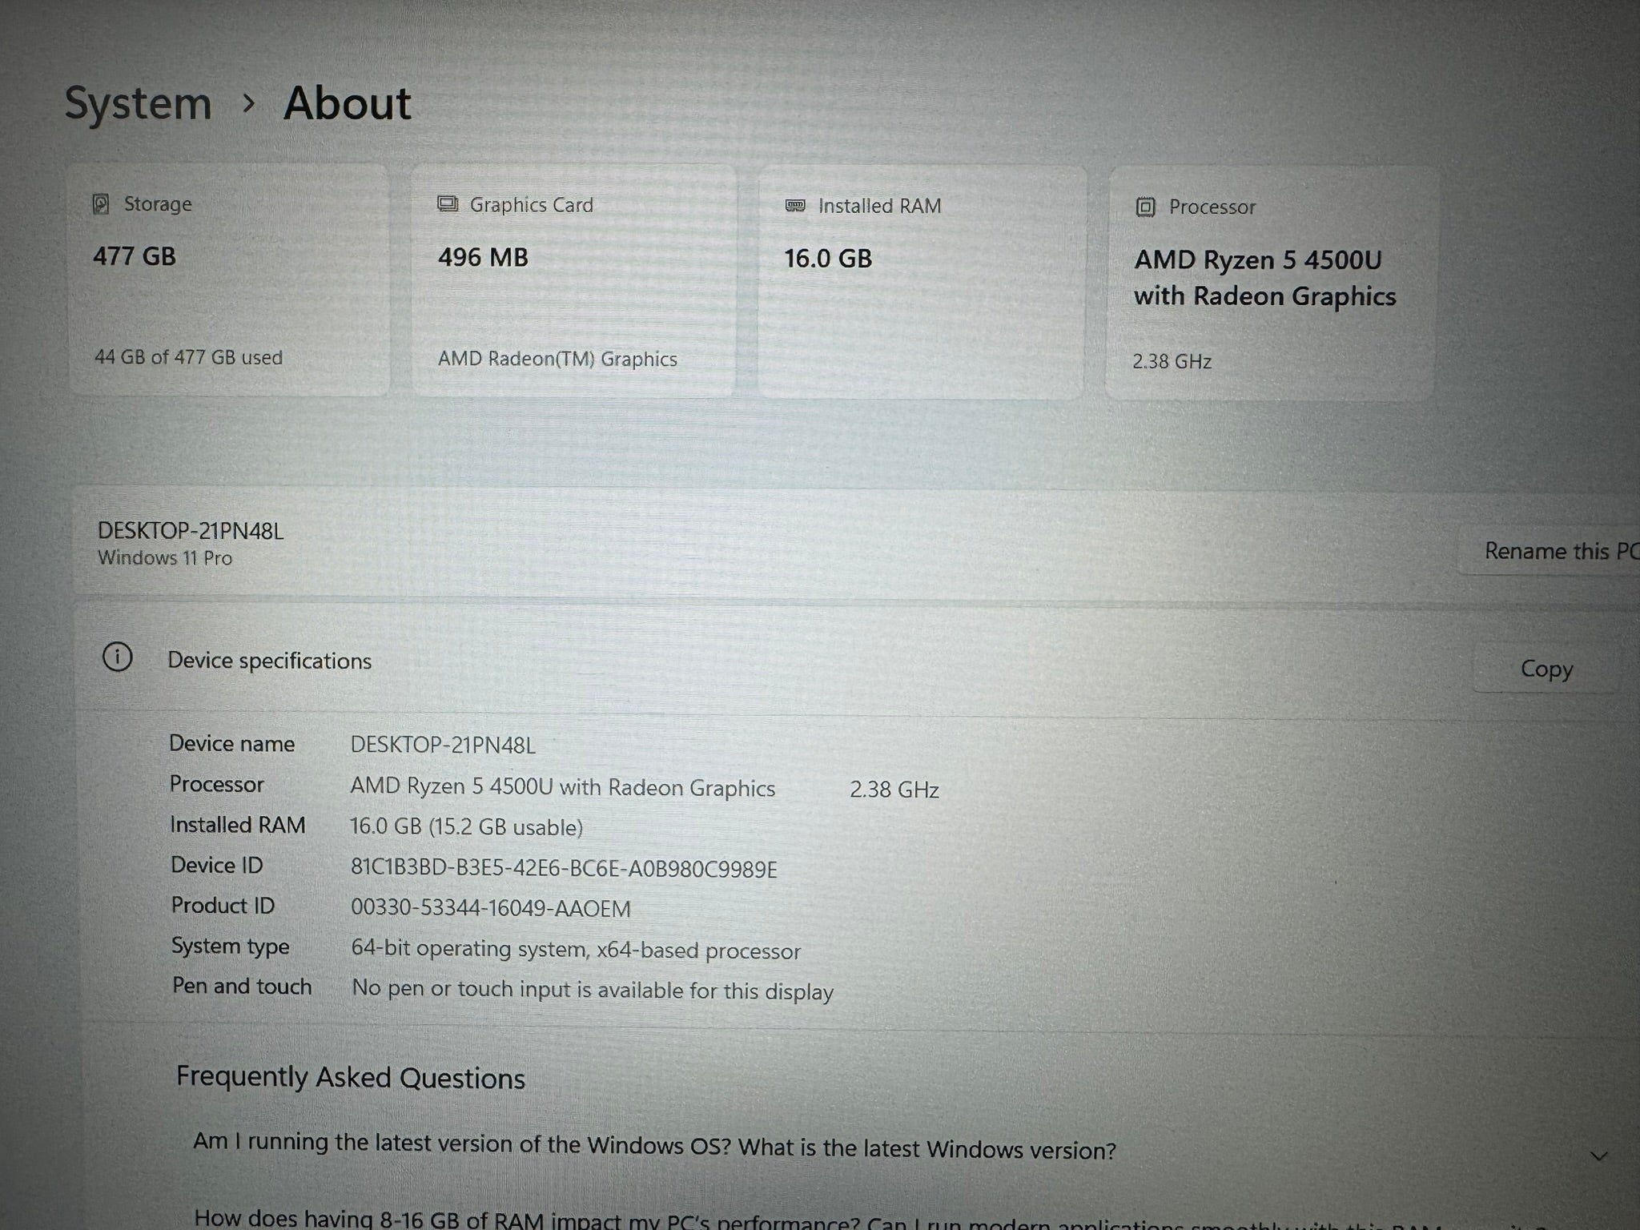Copy the device specifications

(x=1546, y=669)
